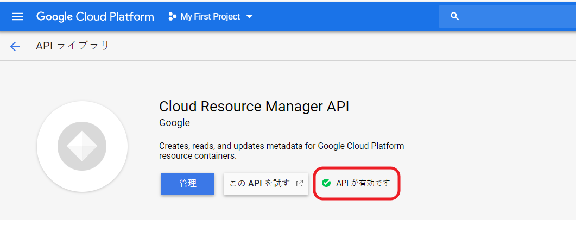This screenshot has height=225, width=576.
Task: Click the magnifying glass search icon
Action: click(x=455, y=16)
